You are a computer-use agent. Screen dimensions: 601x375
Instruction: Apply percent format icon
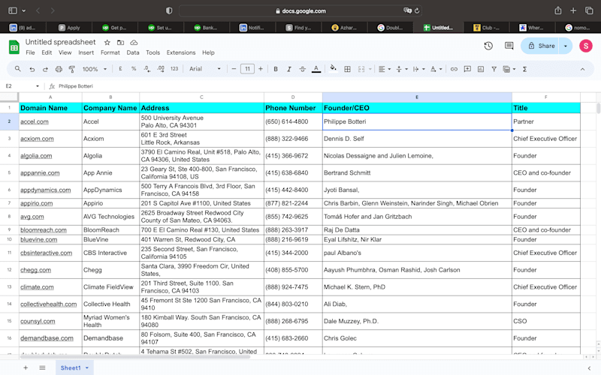tap(134, 69)
